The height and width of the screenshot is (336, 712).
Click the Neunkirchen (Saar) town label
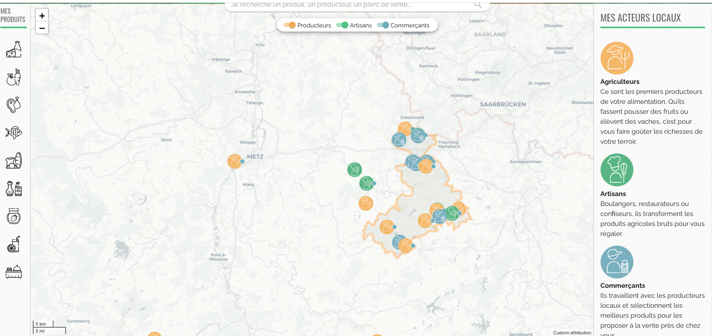pos(560,50)
